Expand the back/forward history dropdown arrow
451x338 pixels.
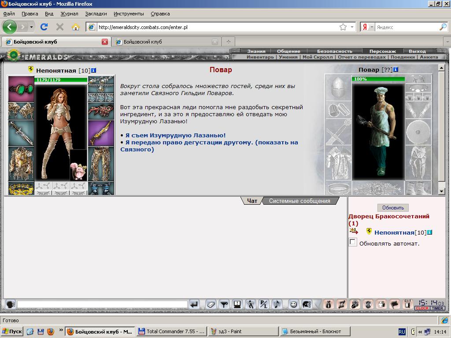(31, 27)
